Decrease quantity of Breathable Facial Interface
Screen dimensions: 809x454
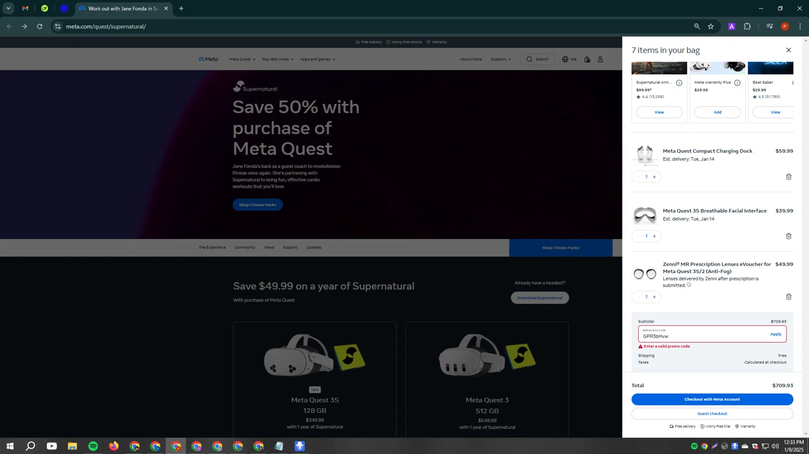tap(639, 236)
